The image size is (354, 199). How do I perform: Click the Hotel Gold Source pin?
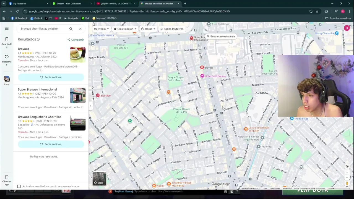[x=202, y=76]
